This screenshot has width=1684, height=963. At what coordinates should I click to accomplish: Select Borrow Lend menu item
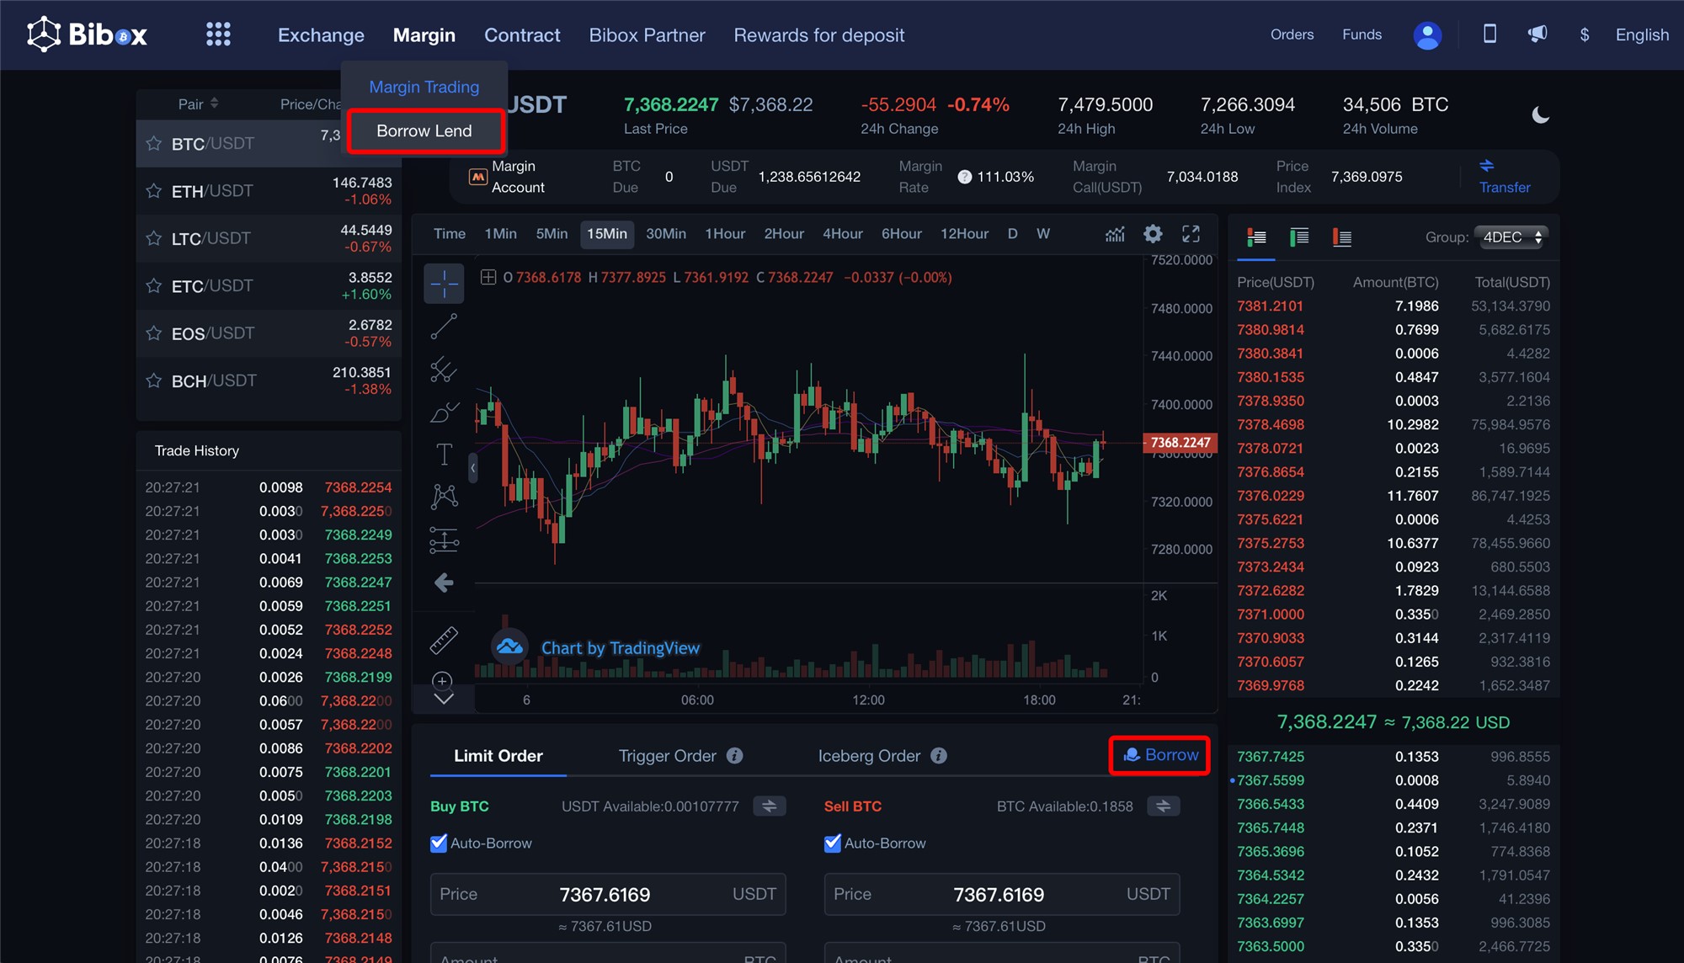pos(424,131)
